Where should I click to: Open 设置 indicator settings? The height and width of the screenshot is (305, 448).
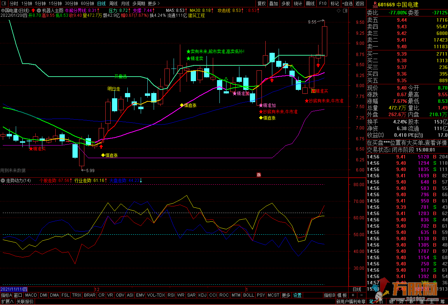pos(297,295)
